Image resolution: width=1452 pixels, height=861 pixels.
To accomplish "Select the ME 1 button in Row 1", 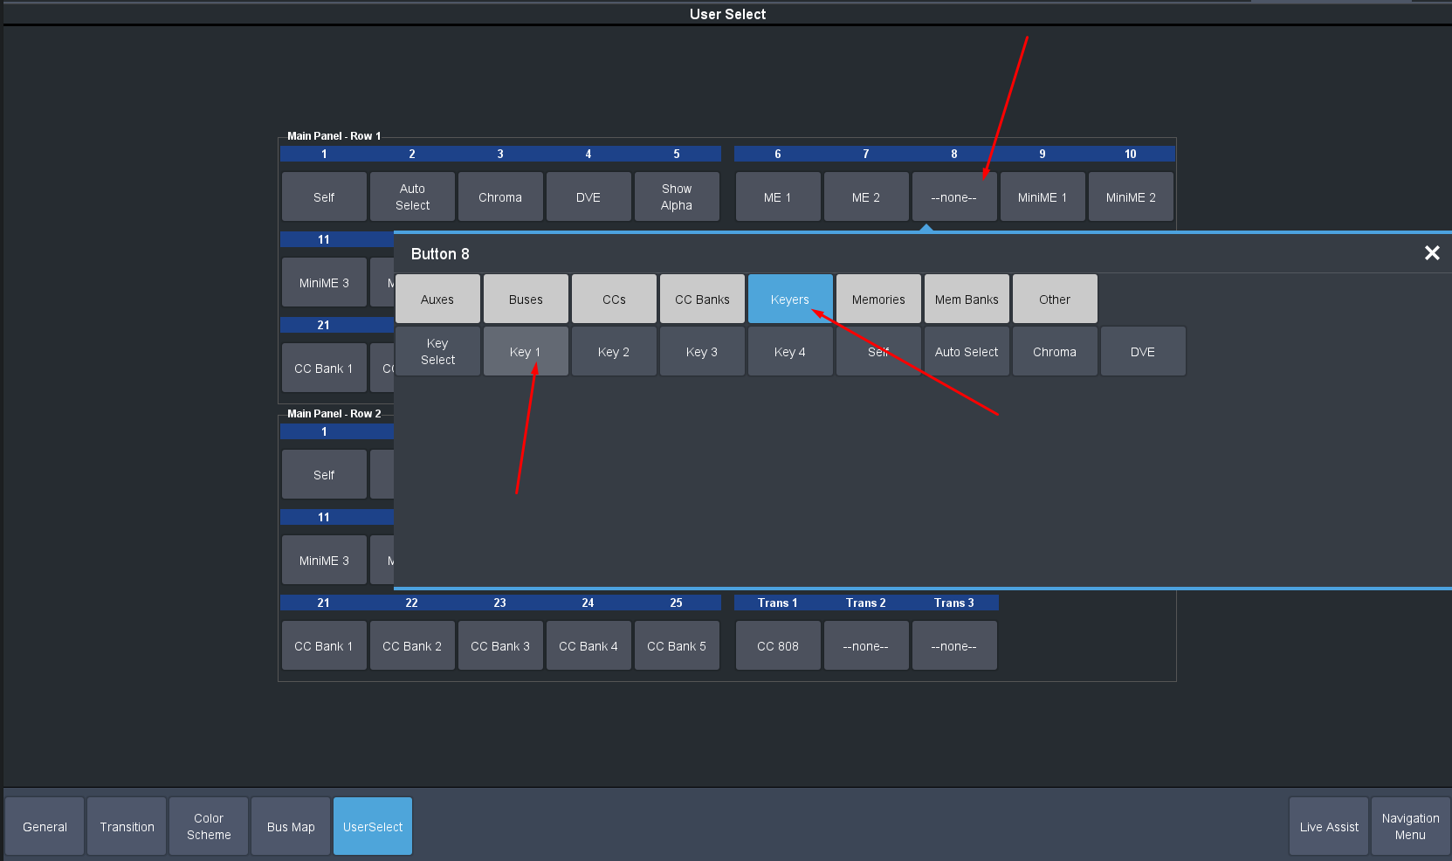I will point(777,197).
